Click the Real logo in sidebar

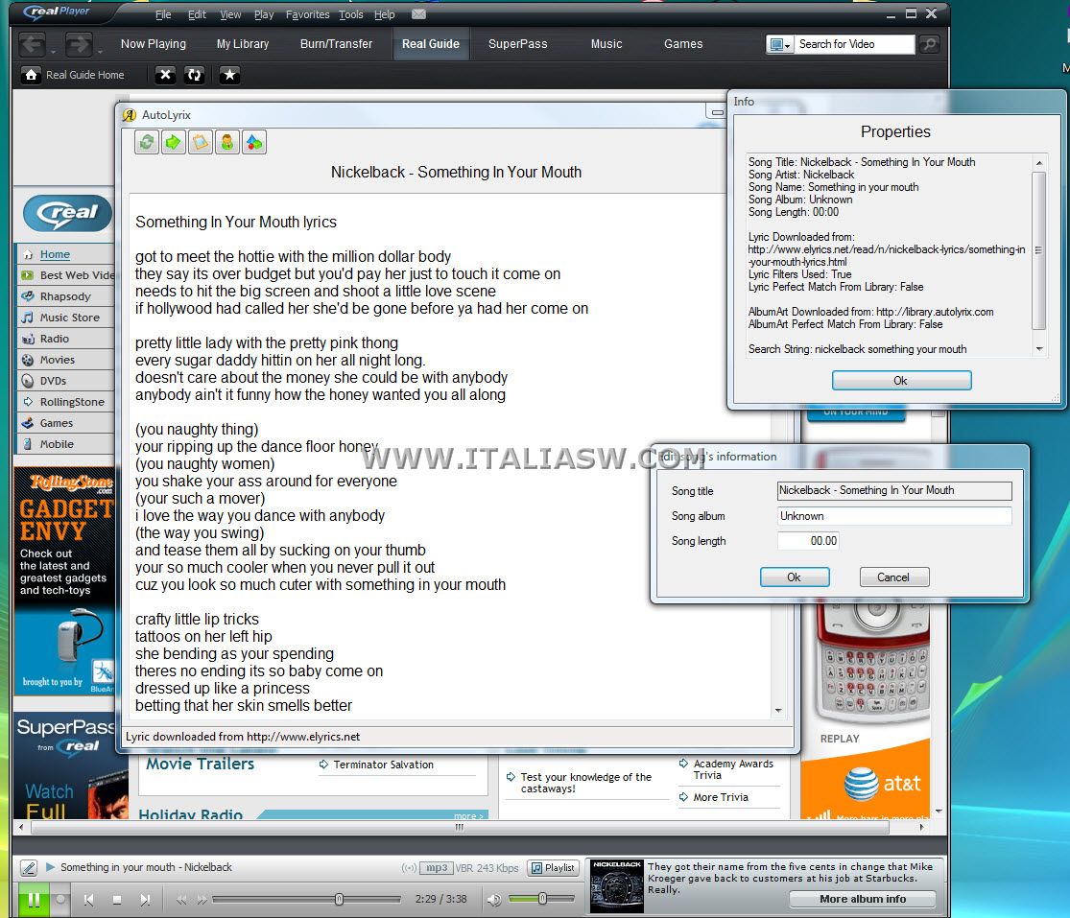[x=67, y=213]
